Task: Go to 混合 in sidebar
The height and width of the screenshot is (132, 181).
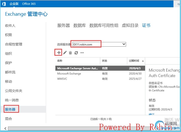Action: click(x=9, y=119)
